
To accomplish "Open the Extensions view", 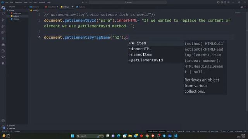I will pos(3,32).
